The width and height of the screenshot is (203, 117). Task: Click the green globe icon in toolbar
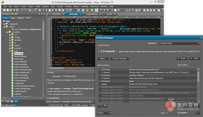104,10
